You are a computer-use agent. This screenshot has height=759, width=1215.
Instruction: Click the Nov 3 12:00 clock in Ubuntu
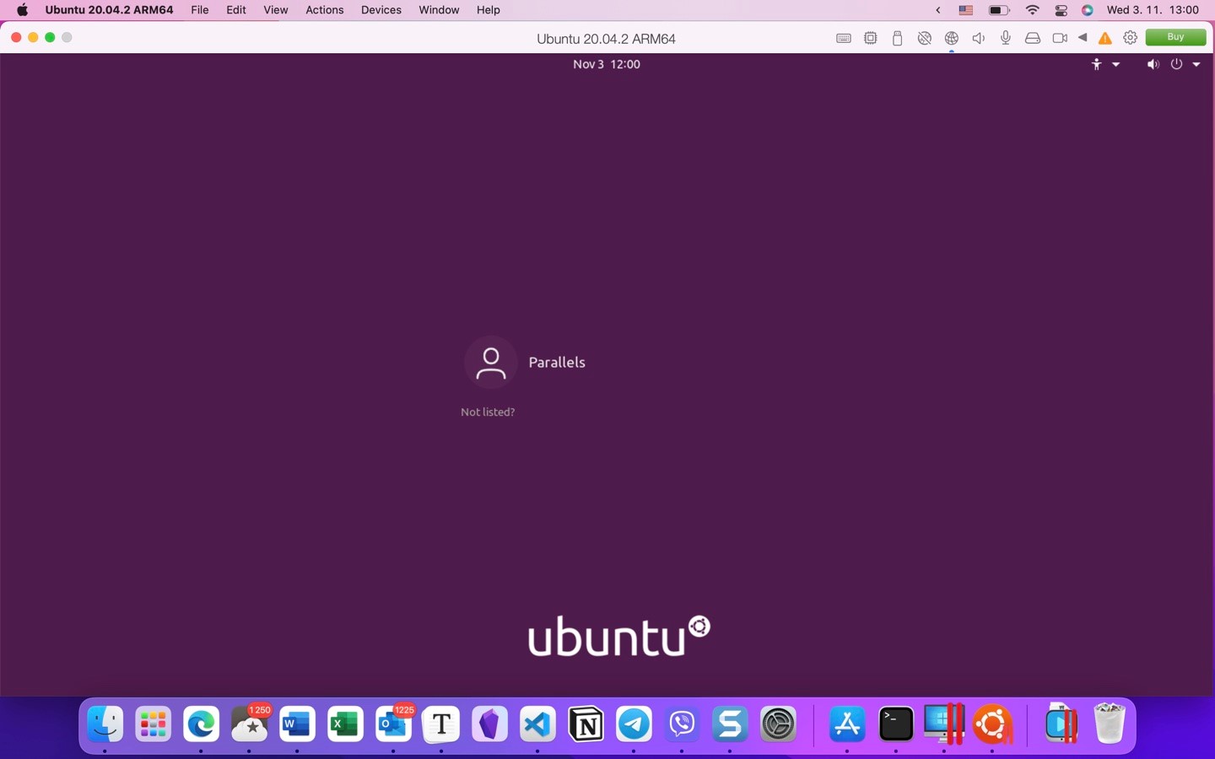(x=607, y=64)
